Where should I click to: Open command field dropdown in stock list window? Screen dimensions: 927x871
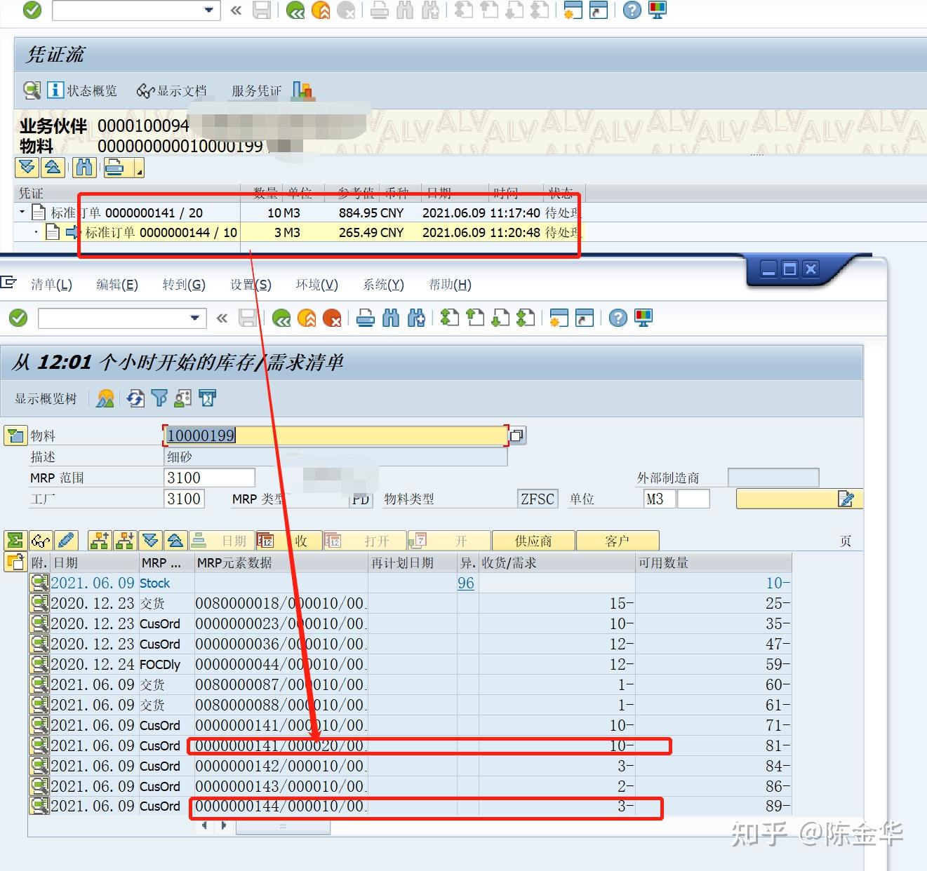point(195,318)
